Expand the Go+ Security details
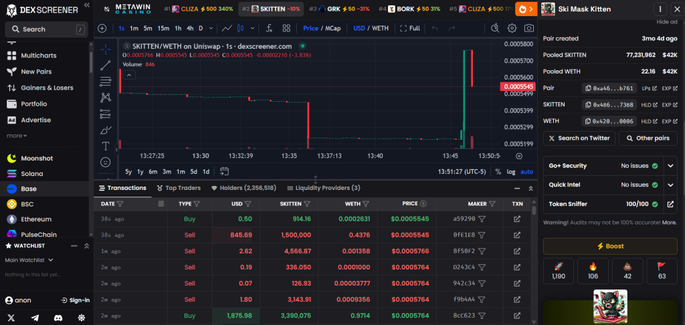The width and height of the screenshot is (685, 325). pyautogui.click(x=670, y=166)
